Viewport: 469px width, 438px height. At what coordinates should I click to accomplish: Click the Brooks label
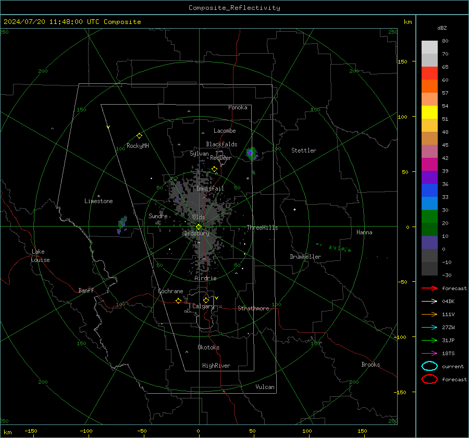point(371,365)
